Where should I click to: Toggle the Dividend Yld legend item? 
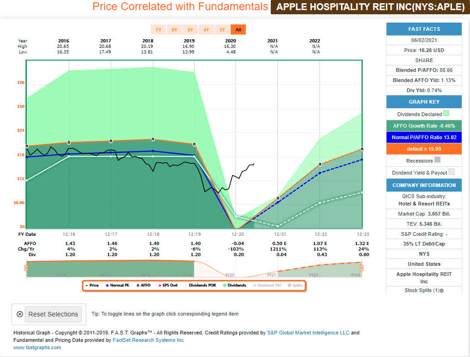[x=267, y=285]
